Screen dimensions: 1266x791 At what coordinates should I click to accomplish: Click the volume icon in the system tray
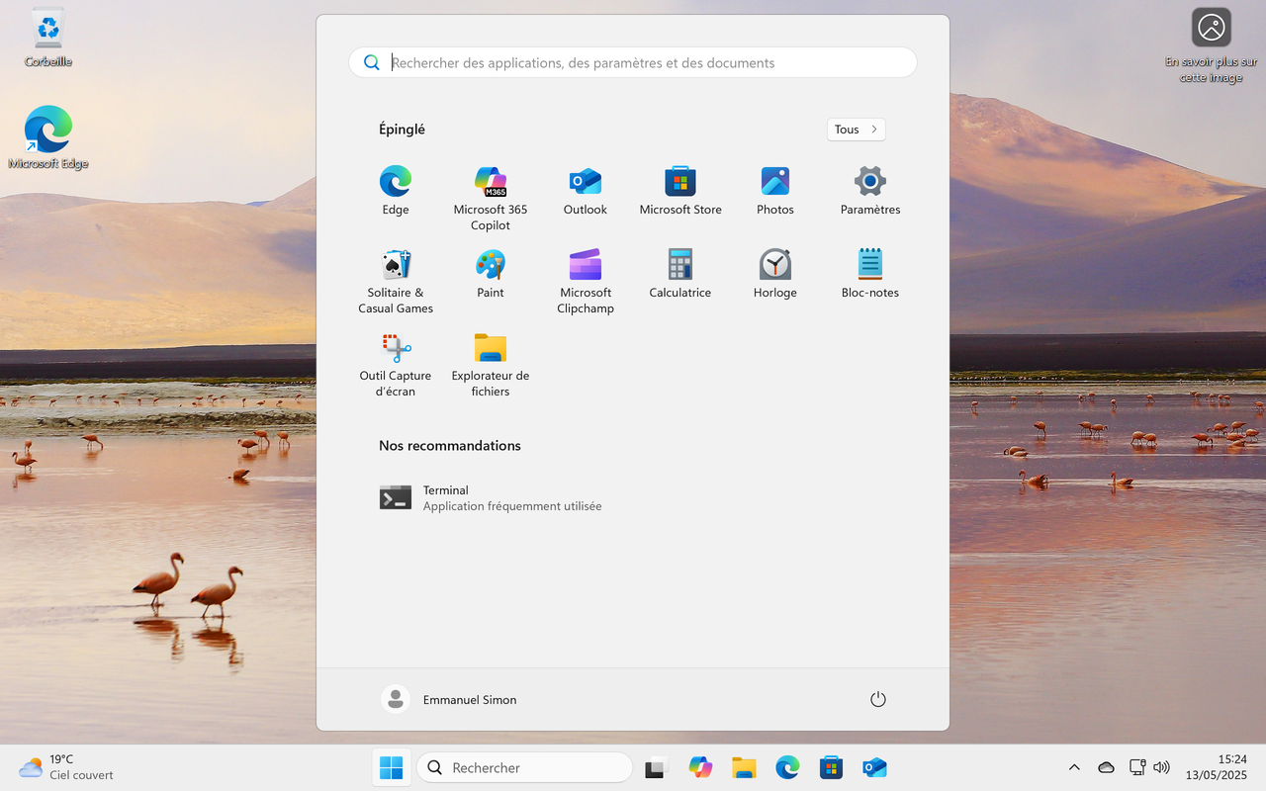tap(1162, 767)
